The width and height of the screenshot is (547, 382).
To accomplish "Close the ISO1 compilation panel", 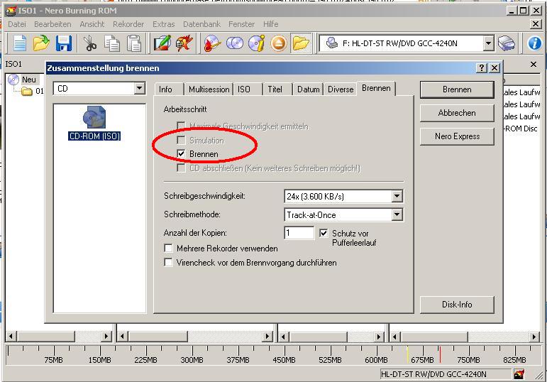I will 534,64.
